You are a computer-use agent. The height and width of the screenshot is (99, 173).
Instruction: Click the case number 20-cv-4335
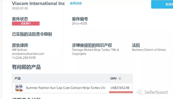coord(79,23)
